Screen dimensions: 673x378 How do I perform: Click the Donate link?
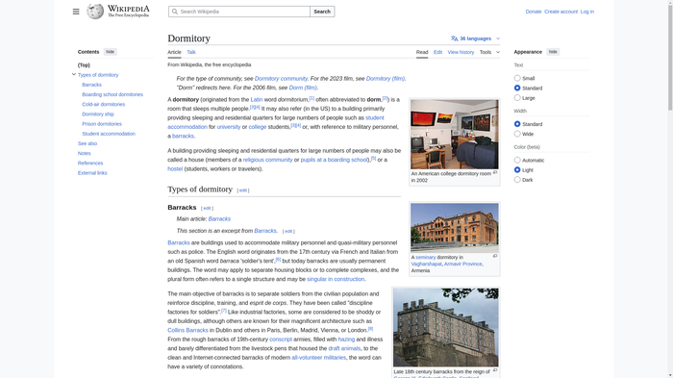click(533, 12)
